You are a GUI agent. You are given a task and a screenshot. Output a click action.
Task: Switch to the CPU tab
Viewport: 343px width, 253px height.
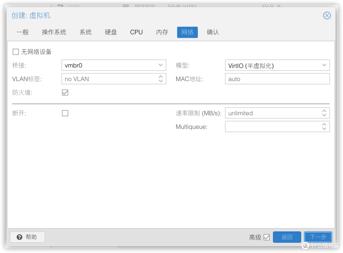(136, 32)
